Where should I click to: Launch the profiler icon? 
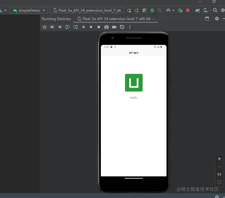coord(168,10)
